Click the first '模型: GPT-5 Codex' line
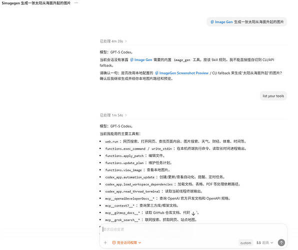 coord(116,52)
